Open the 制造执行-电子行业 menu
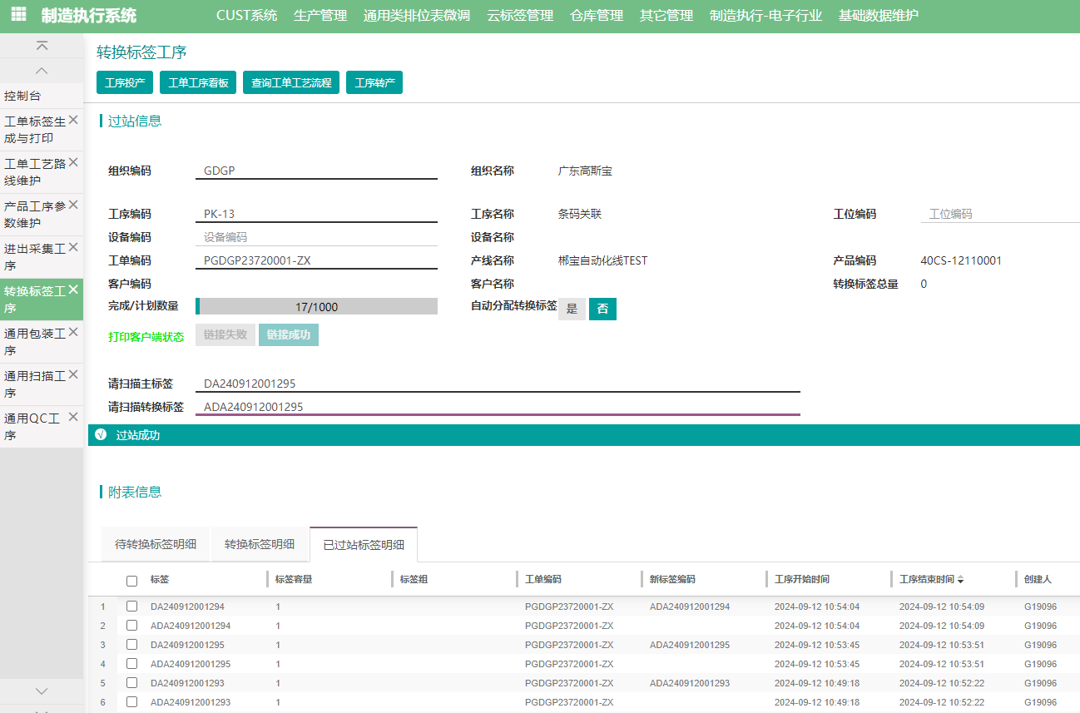This screenshot has height=713, width=1080. (765, 15)
